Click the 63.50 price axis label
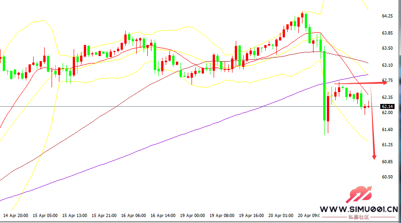401x223 pixels. click(x=387, y=48)
